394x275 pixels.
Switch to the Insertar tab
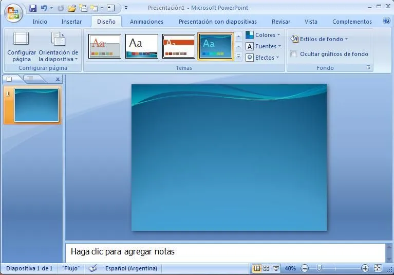point(71,22)
